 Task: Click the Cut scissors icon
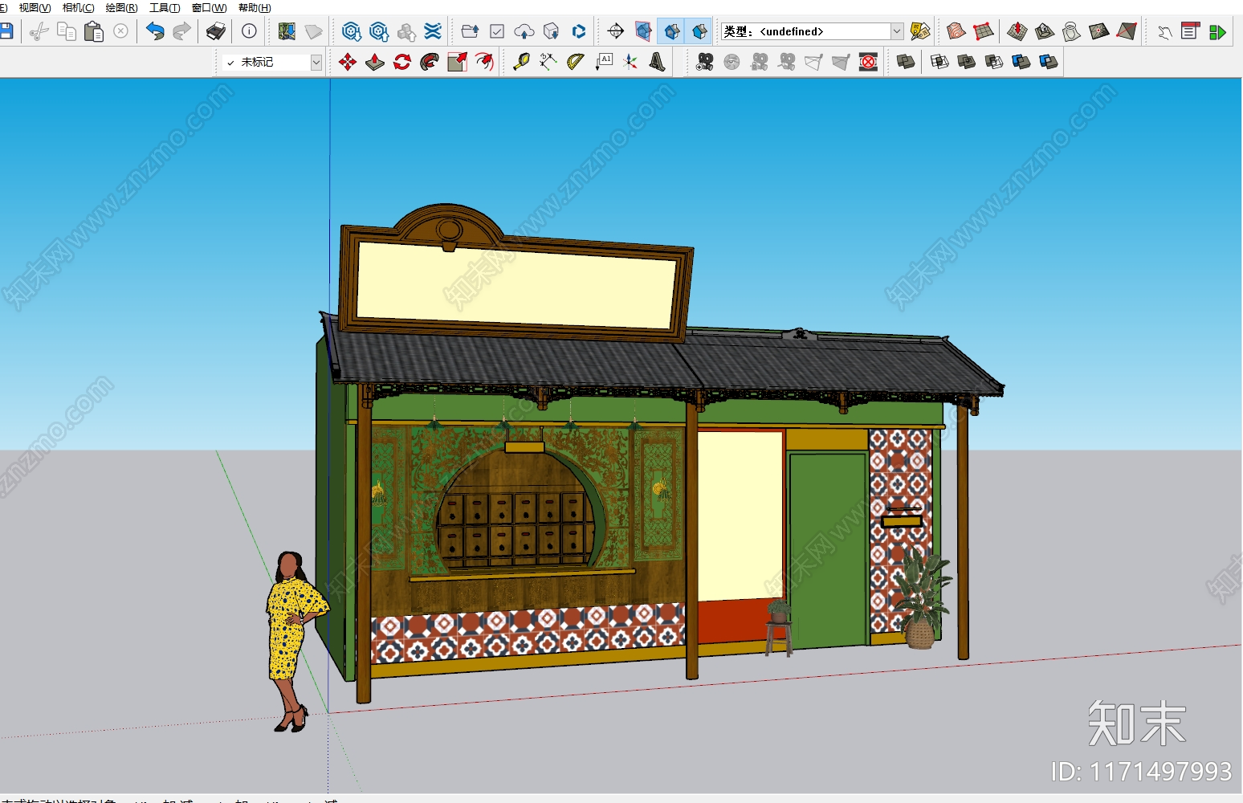pos(39,31)
